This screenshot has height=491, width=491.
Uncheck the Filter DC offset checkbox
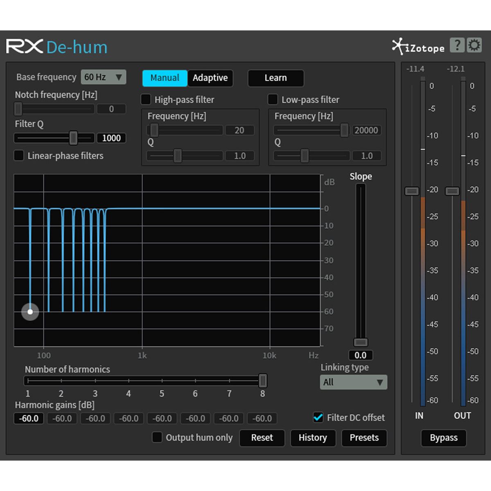318,417
